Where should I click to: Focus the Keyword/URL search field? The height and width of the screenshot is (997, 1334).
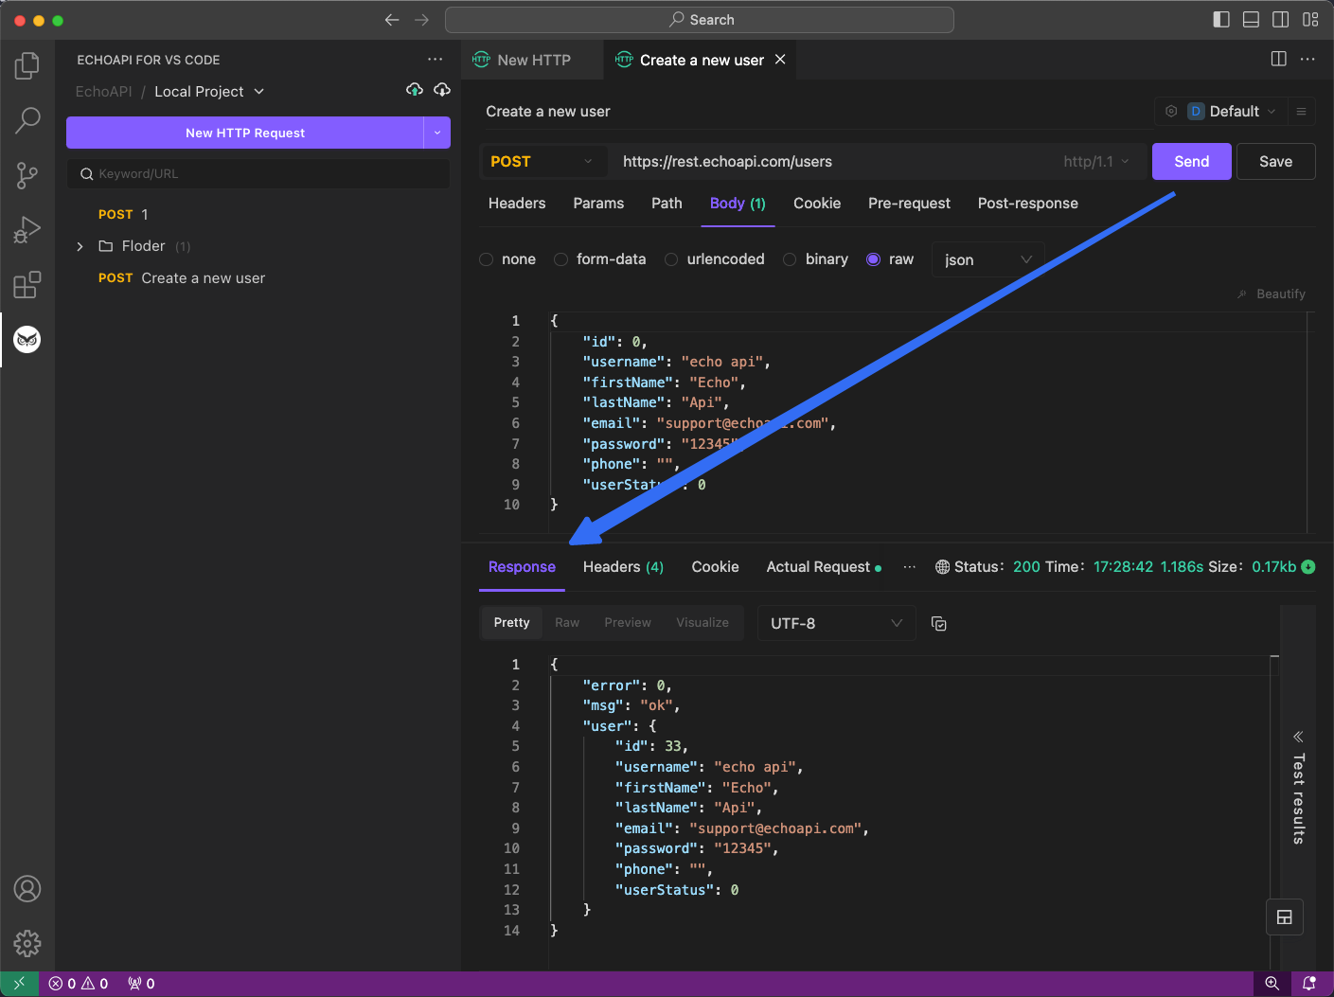point(258,173)
